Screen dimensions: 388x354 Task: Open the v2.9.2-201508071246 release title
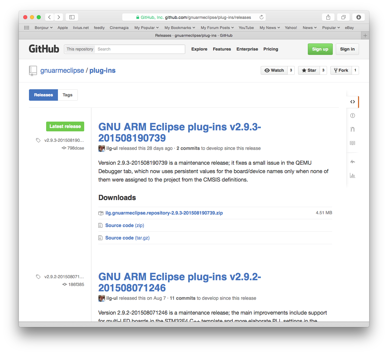(x=180, y=282)
